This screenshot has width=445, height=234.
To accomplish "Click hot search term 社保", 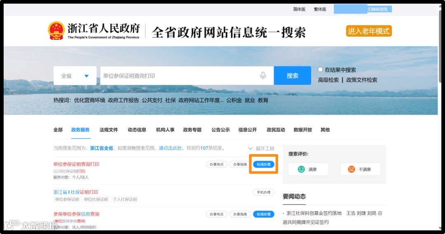I will coord(170,100).
